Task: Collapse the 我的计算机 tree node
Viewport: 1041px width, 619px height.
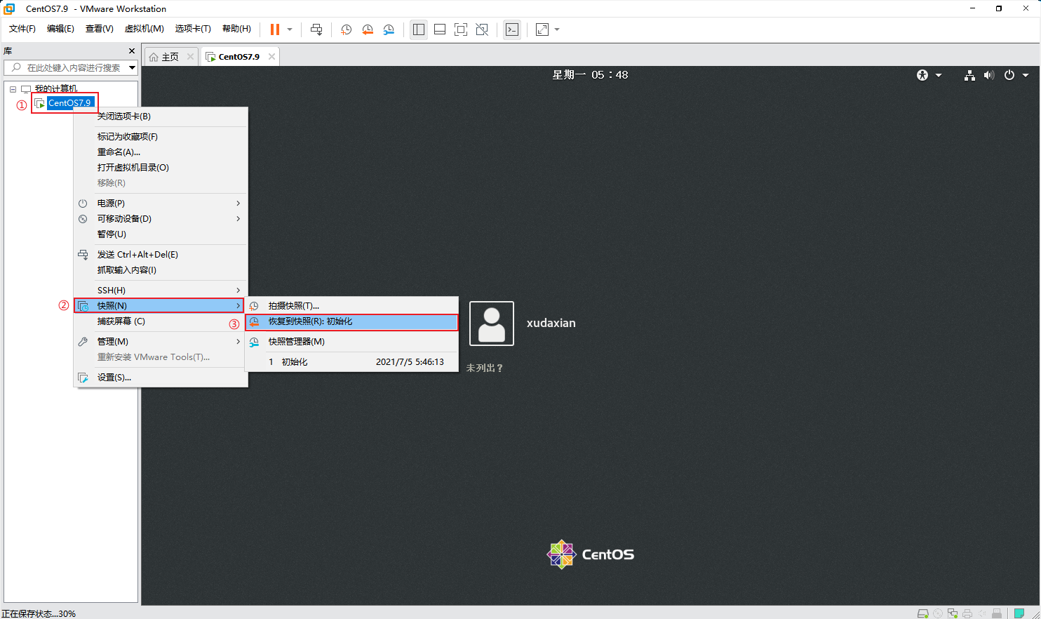Action: click(13, 89)
